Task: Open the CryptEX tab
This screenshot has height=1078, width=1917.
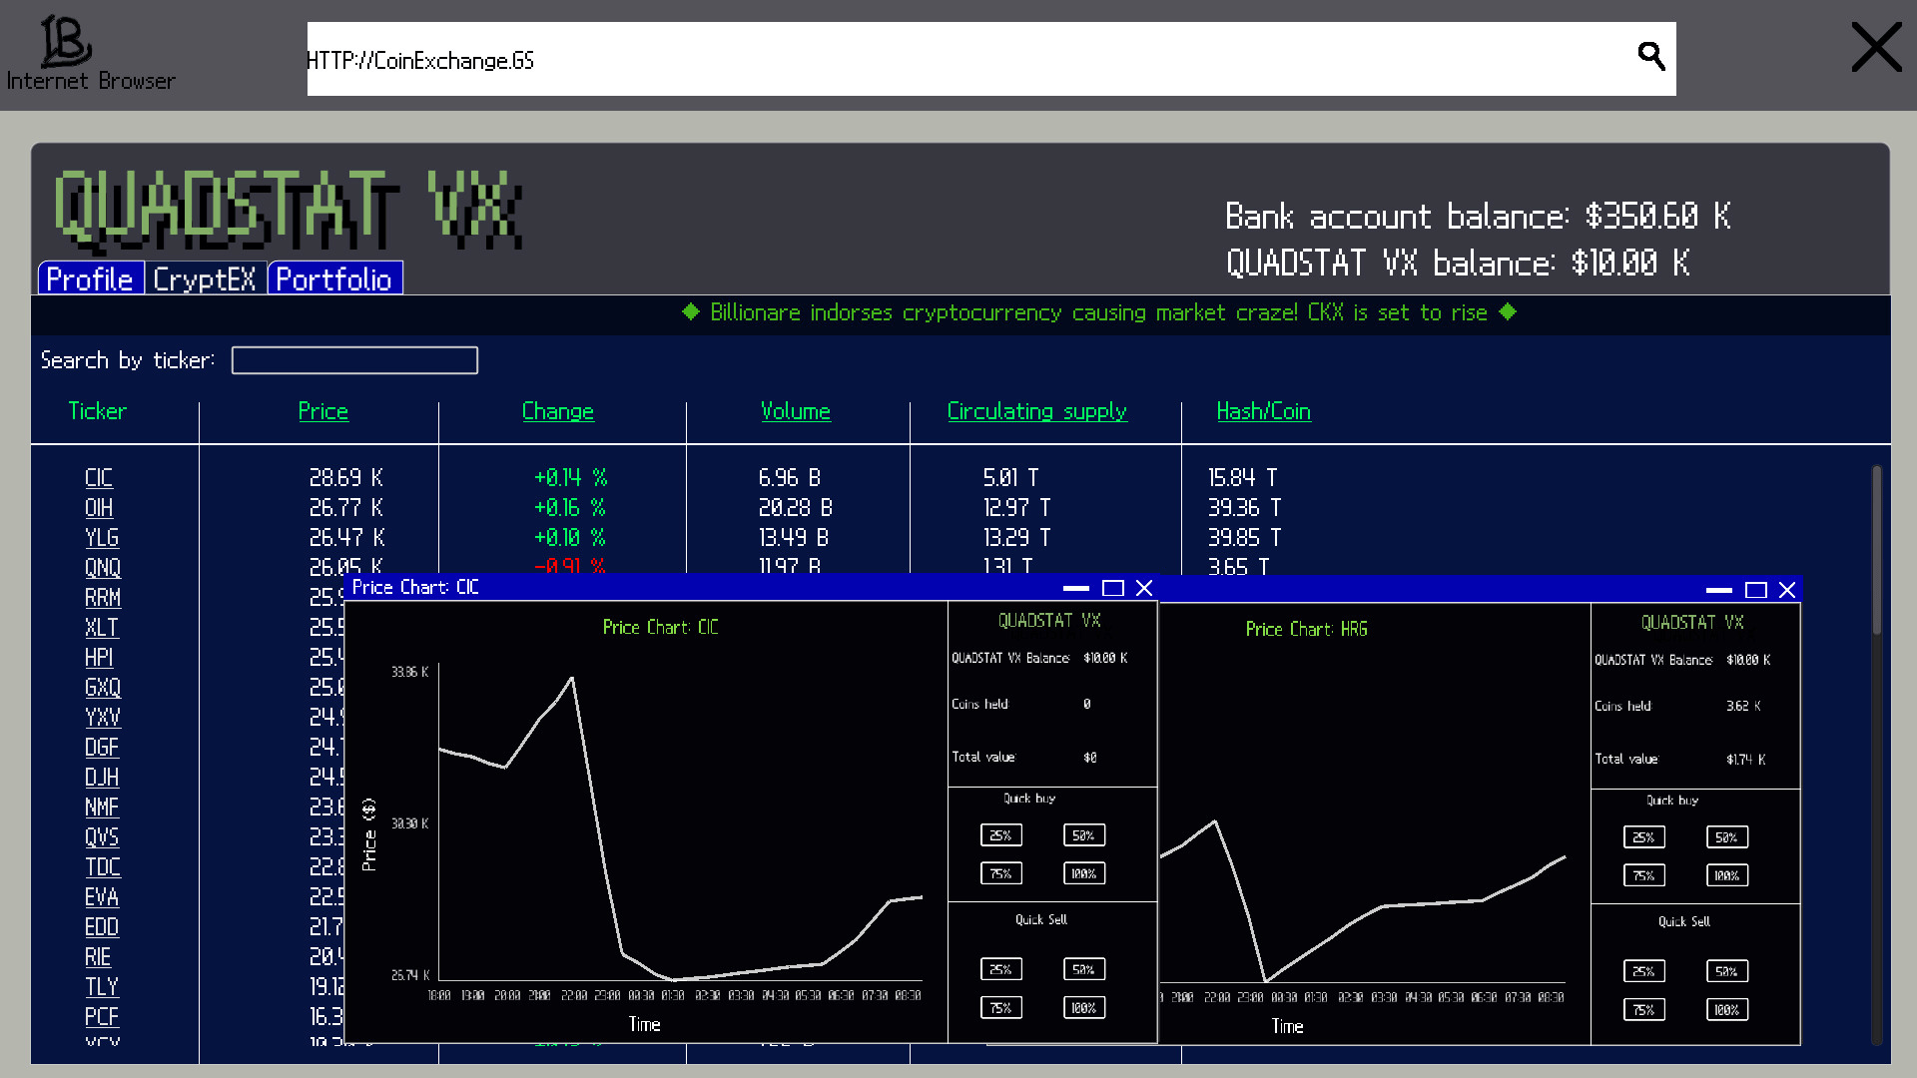Action: coord(205,279)
